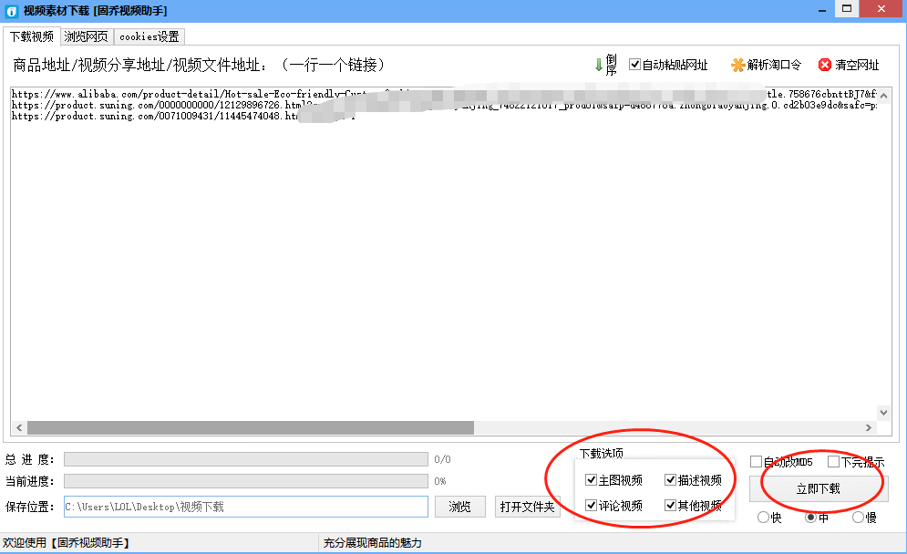Viewport: 907px width, 554px height.
Task: Select the 慢 speed radio button
Action: pos(858,518)
